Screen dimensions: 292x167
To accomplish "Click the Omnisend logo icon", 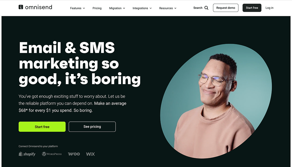I will click(21, 7).
